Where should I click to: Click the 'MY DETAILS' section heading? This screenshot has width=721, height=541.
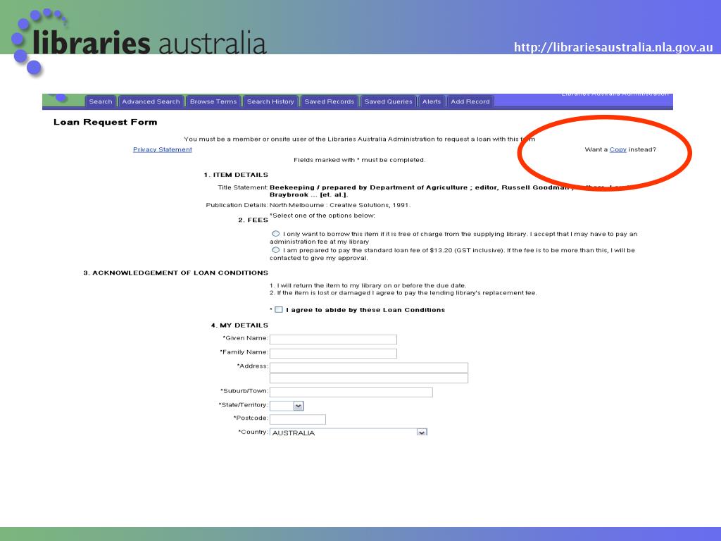239,325
